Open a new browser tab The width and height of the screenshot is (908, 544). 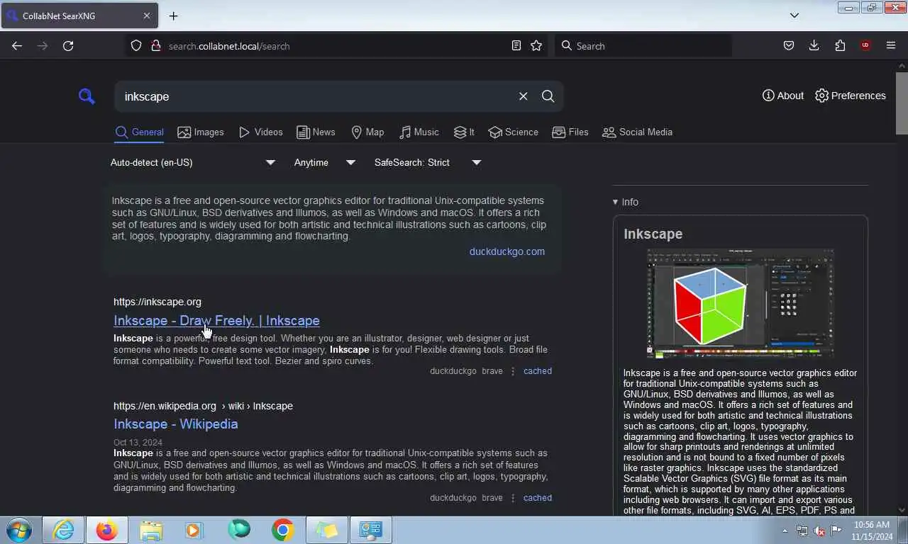(173, 16)
